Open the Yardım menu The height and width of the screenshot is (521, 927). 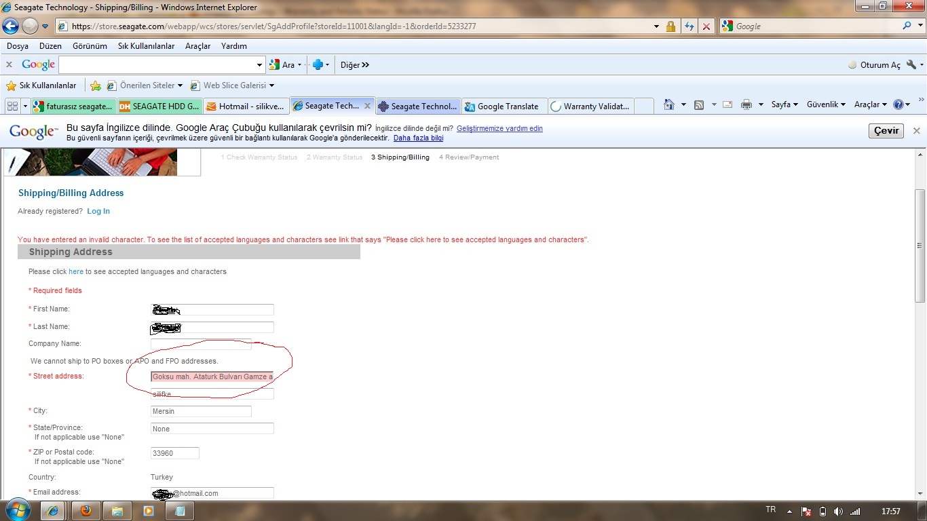click(234, 46)
